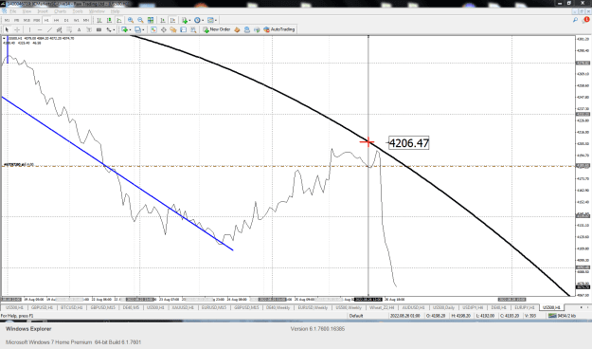Switch to the USDJPY,H4 chart tab
The image size is (592, 349).
(x=473, y=308)
